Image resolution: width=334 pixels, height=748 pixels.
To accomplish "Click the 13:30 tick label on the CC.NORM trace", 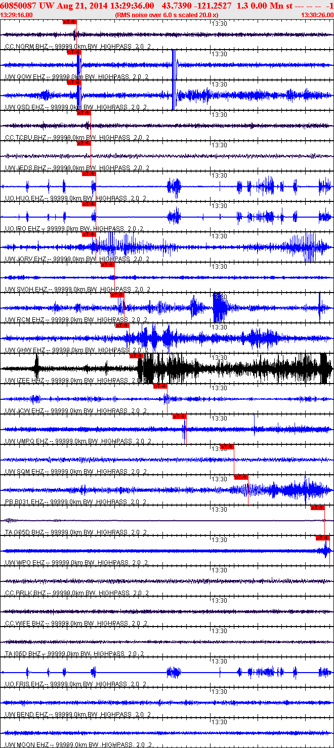I will tap(219, 24).
